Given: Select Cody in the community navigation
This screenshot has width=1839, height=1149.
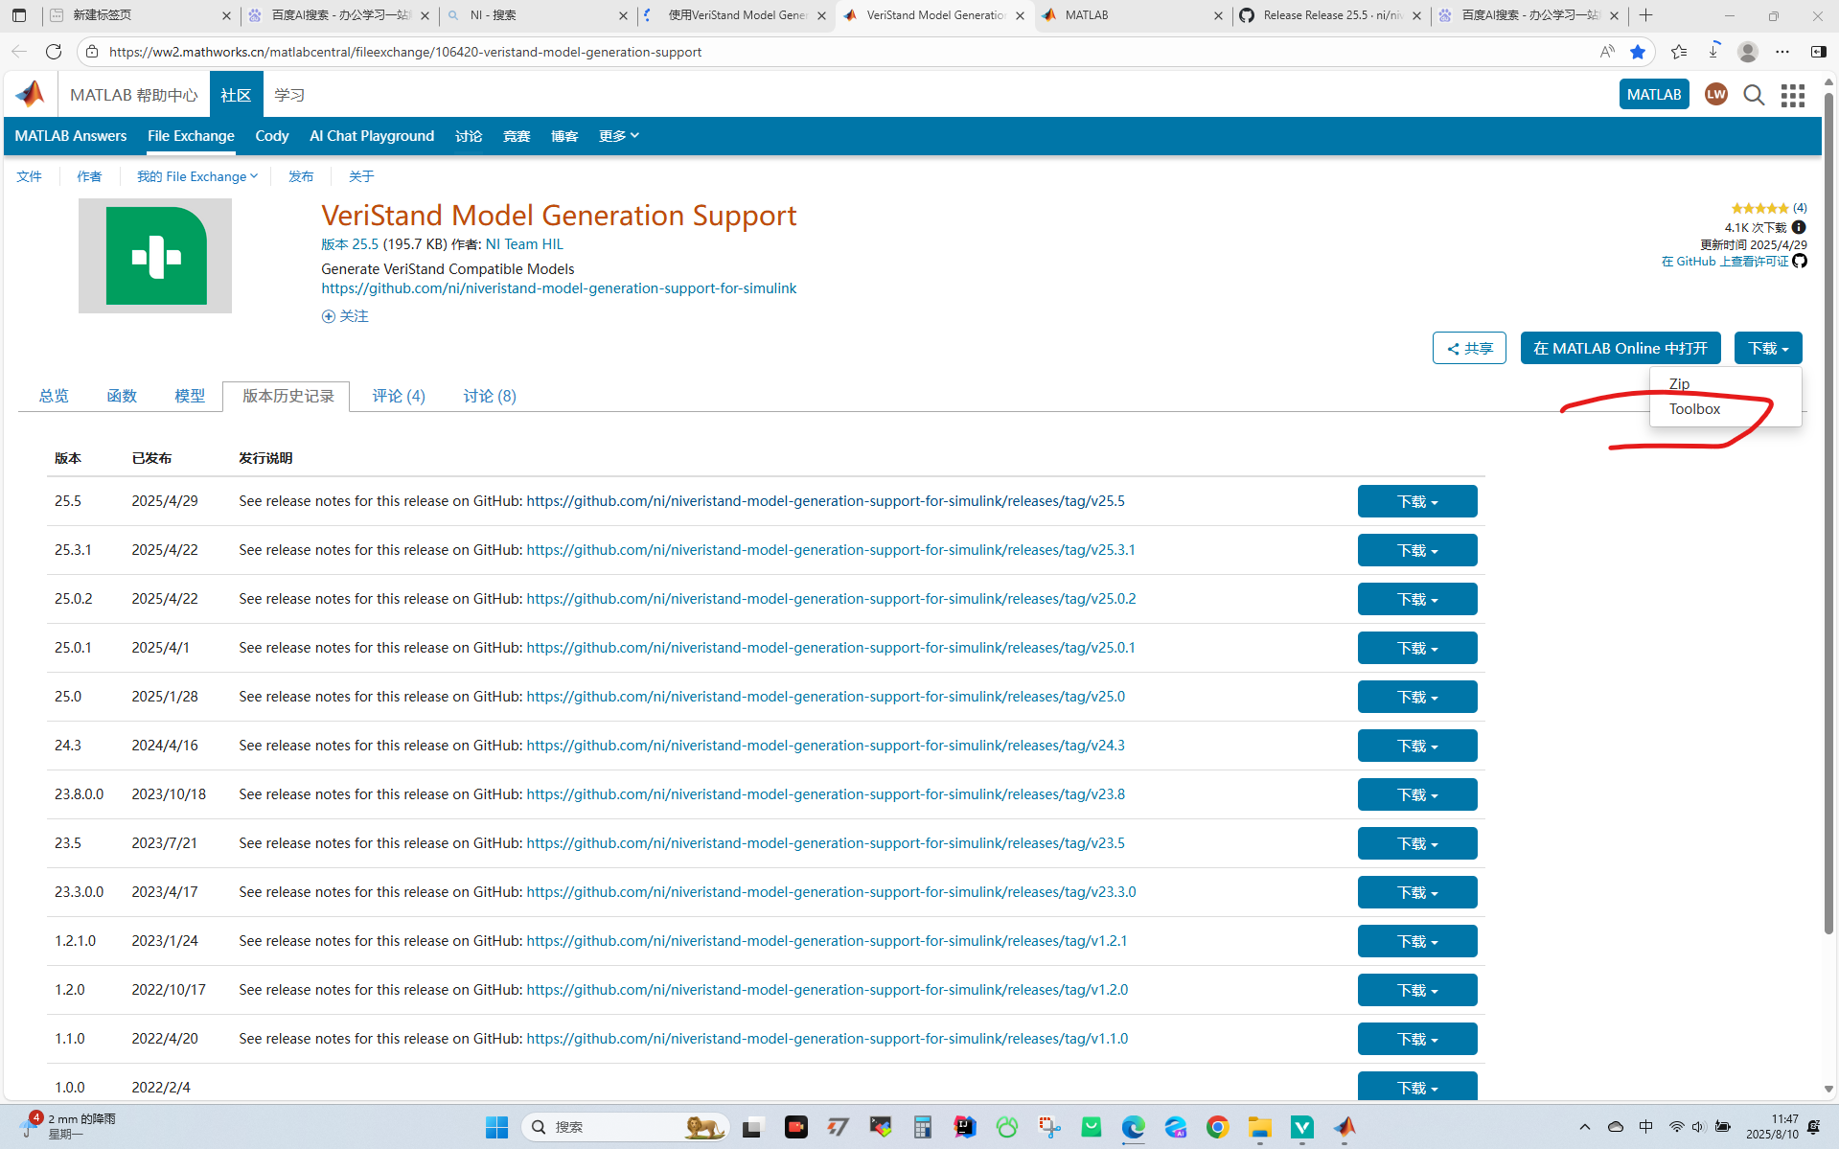Looking at the screenshot, I should (x=271, y=135).
